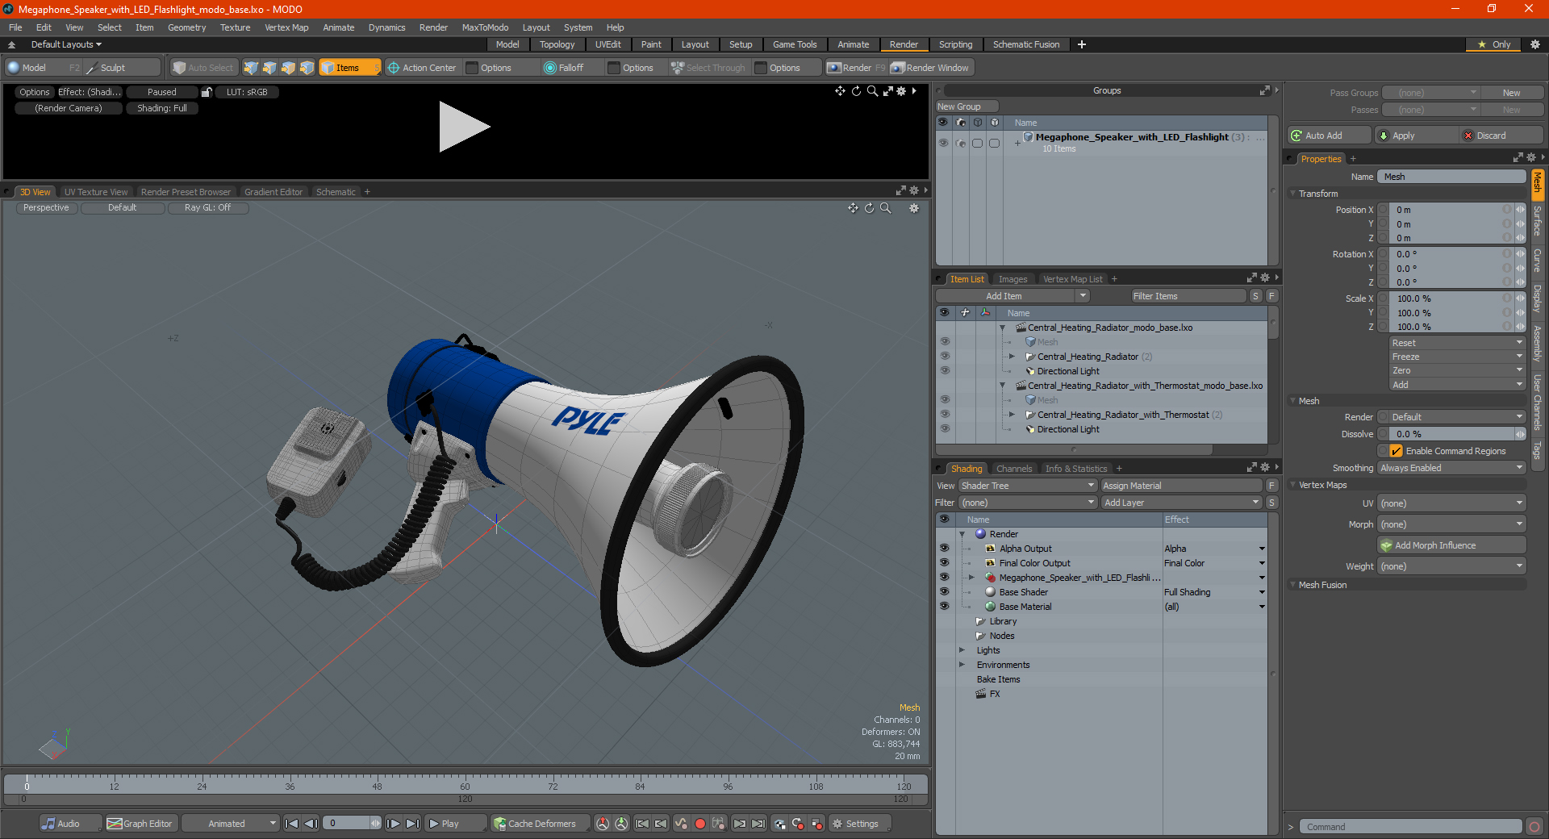Click the Play button in timeline bar
This screenshot has width=1549, height=839.
pyautogui.click(x=455, y=824)
